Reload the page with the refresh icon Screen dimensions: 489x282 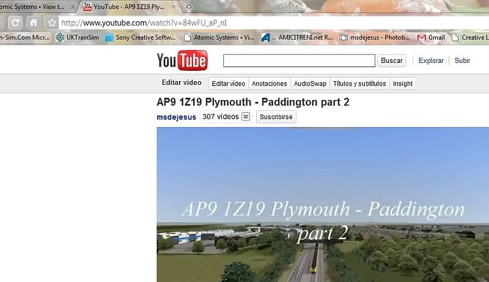click(x=15, y=23)
